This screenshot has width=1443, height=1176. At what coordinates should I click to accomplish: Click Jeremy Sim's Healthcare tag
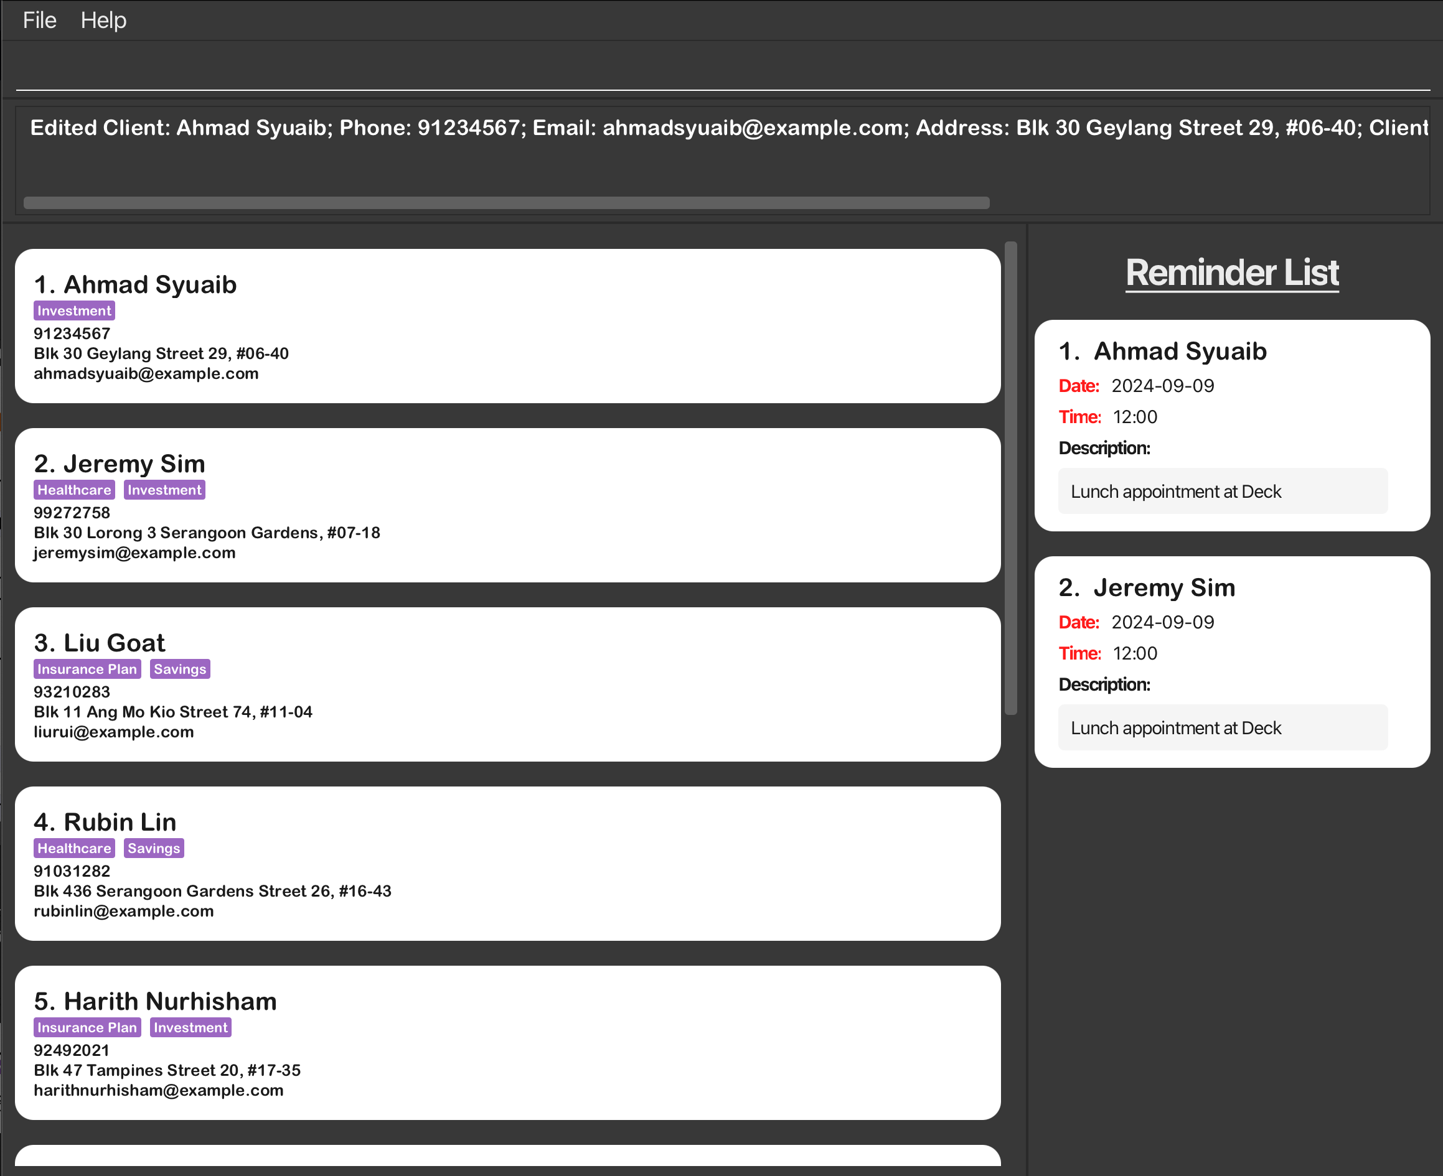(74, 490)
